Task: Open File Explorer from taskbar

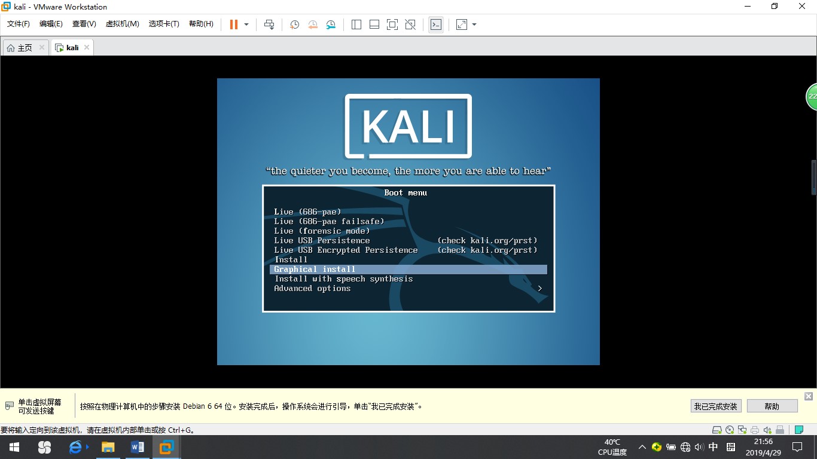Action: (108, 447)
